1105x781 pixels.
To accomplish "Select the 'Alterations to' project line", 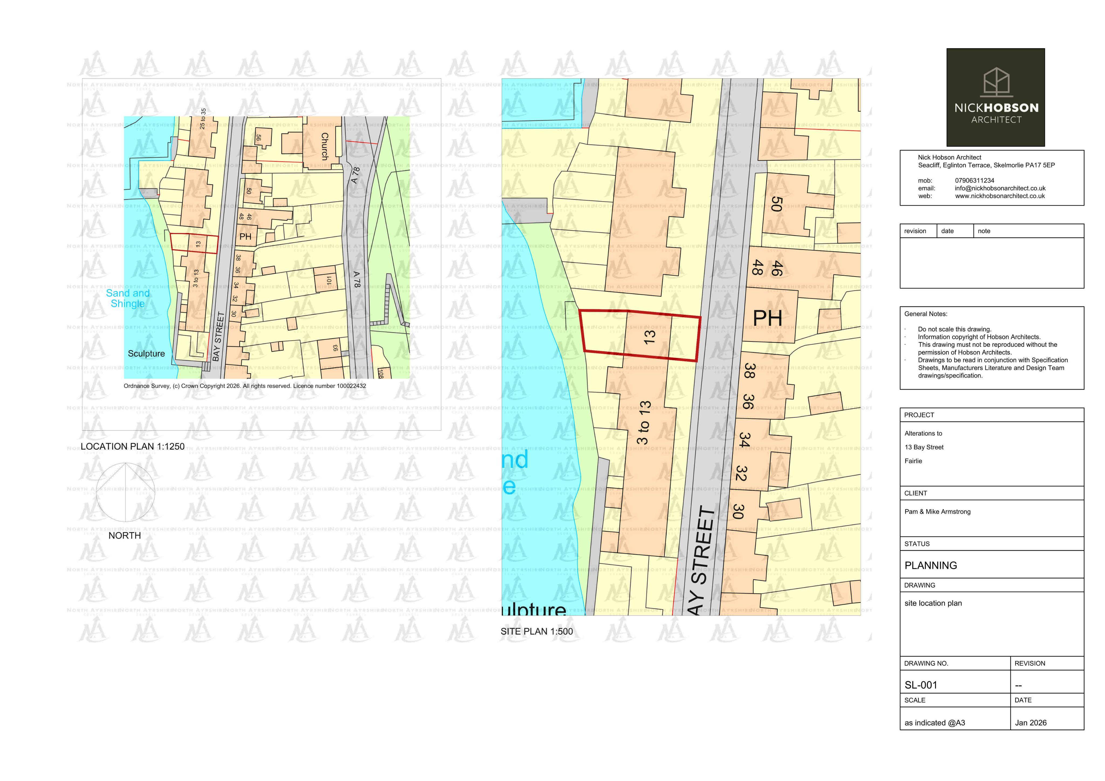I will click(923, 434).
